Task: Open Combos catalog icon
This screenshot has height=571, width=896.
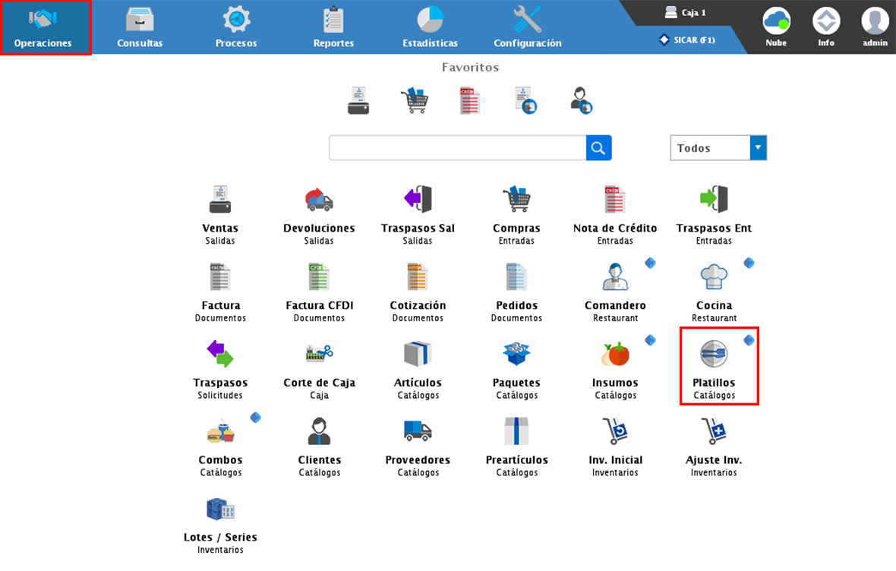Action: point(220,432)
